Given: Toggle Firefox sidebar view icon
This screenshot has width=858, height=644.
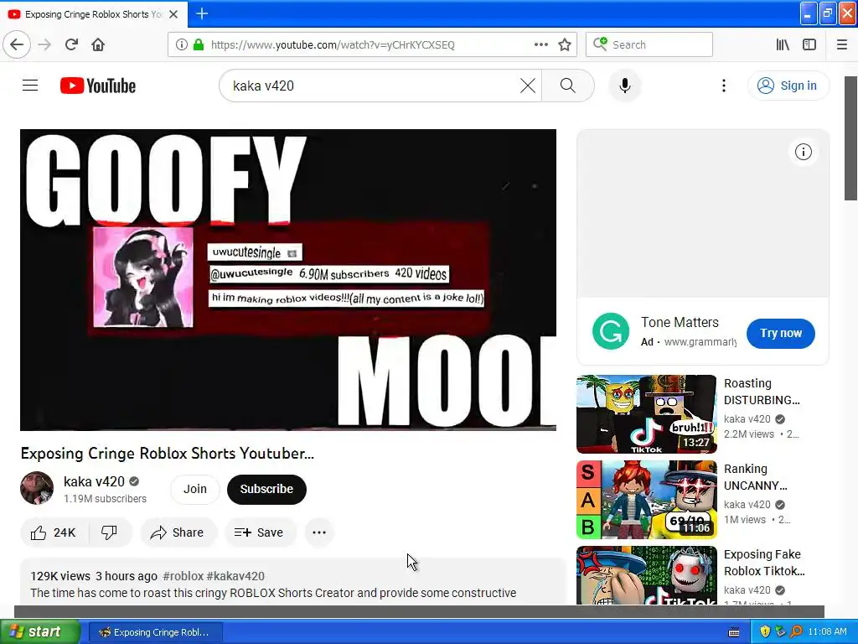Looking at the screenshot, I should pos(809,44).
